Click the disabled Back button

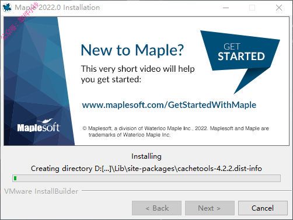(156, 208)
